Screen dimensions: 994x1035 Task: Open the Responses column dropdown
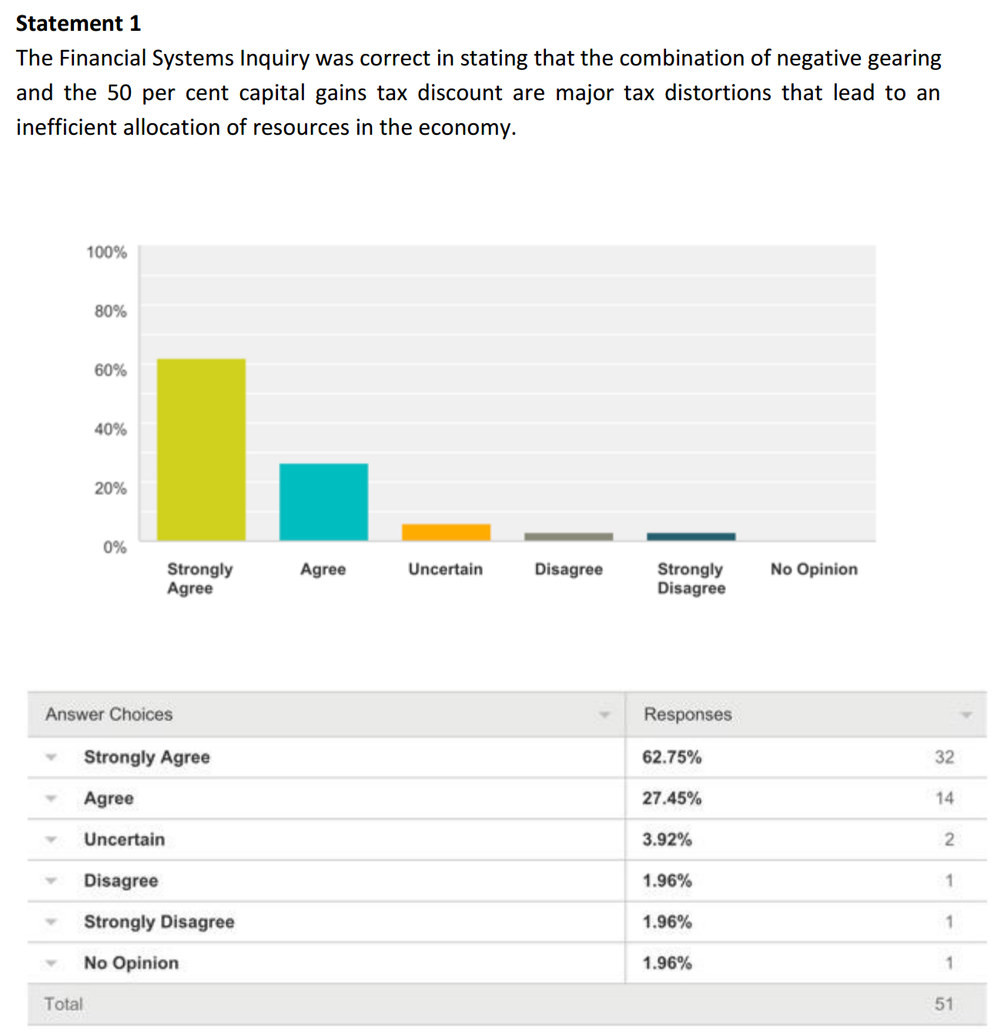[x=966, y=715]
